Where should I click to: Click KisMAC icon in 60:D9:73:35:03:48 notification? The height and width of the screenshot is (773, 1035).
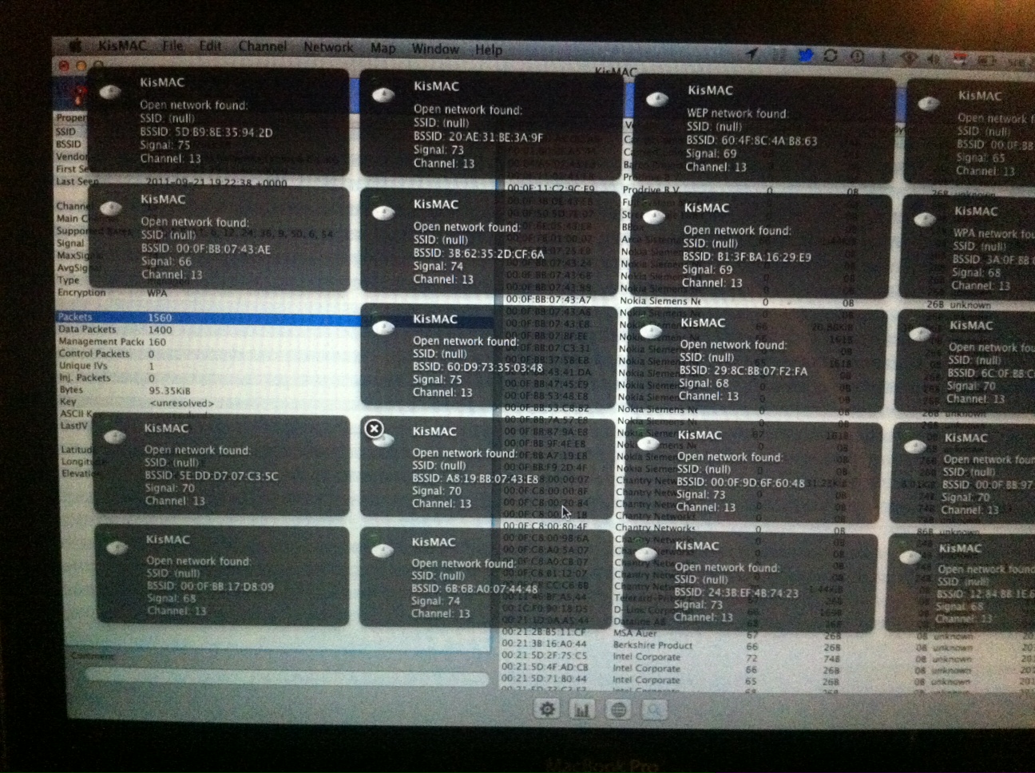pyautogui.click(x=383, y=327)
